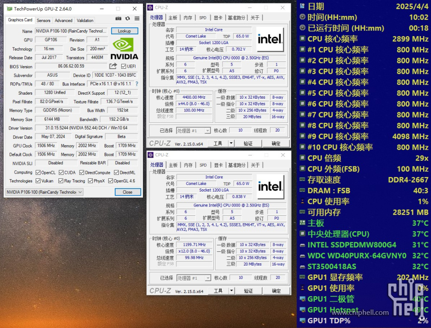Click the NVIDIA logo in GPU-Z
Screen dimensions: 431x328
124,49
